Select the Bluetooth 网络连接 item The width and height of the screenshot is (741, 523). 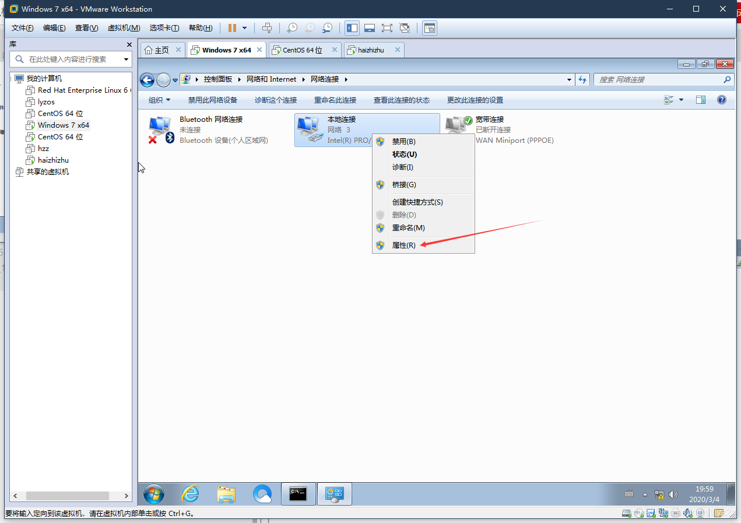(219, 129)
